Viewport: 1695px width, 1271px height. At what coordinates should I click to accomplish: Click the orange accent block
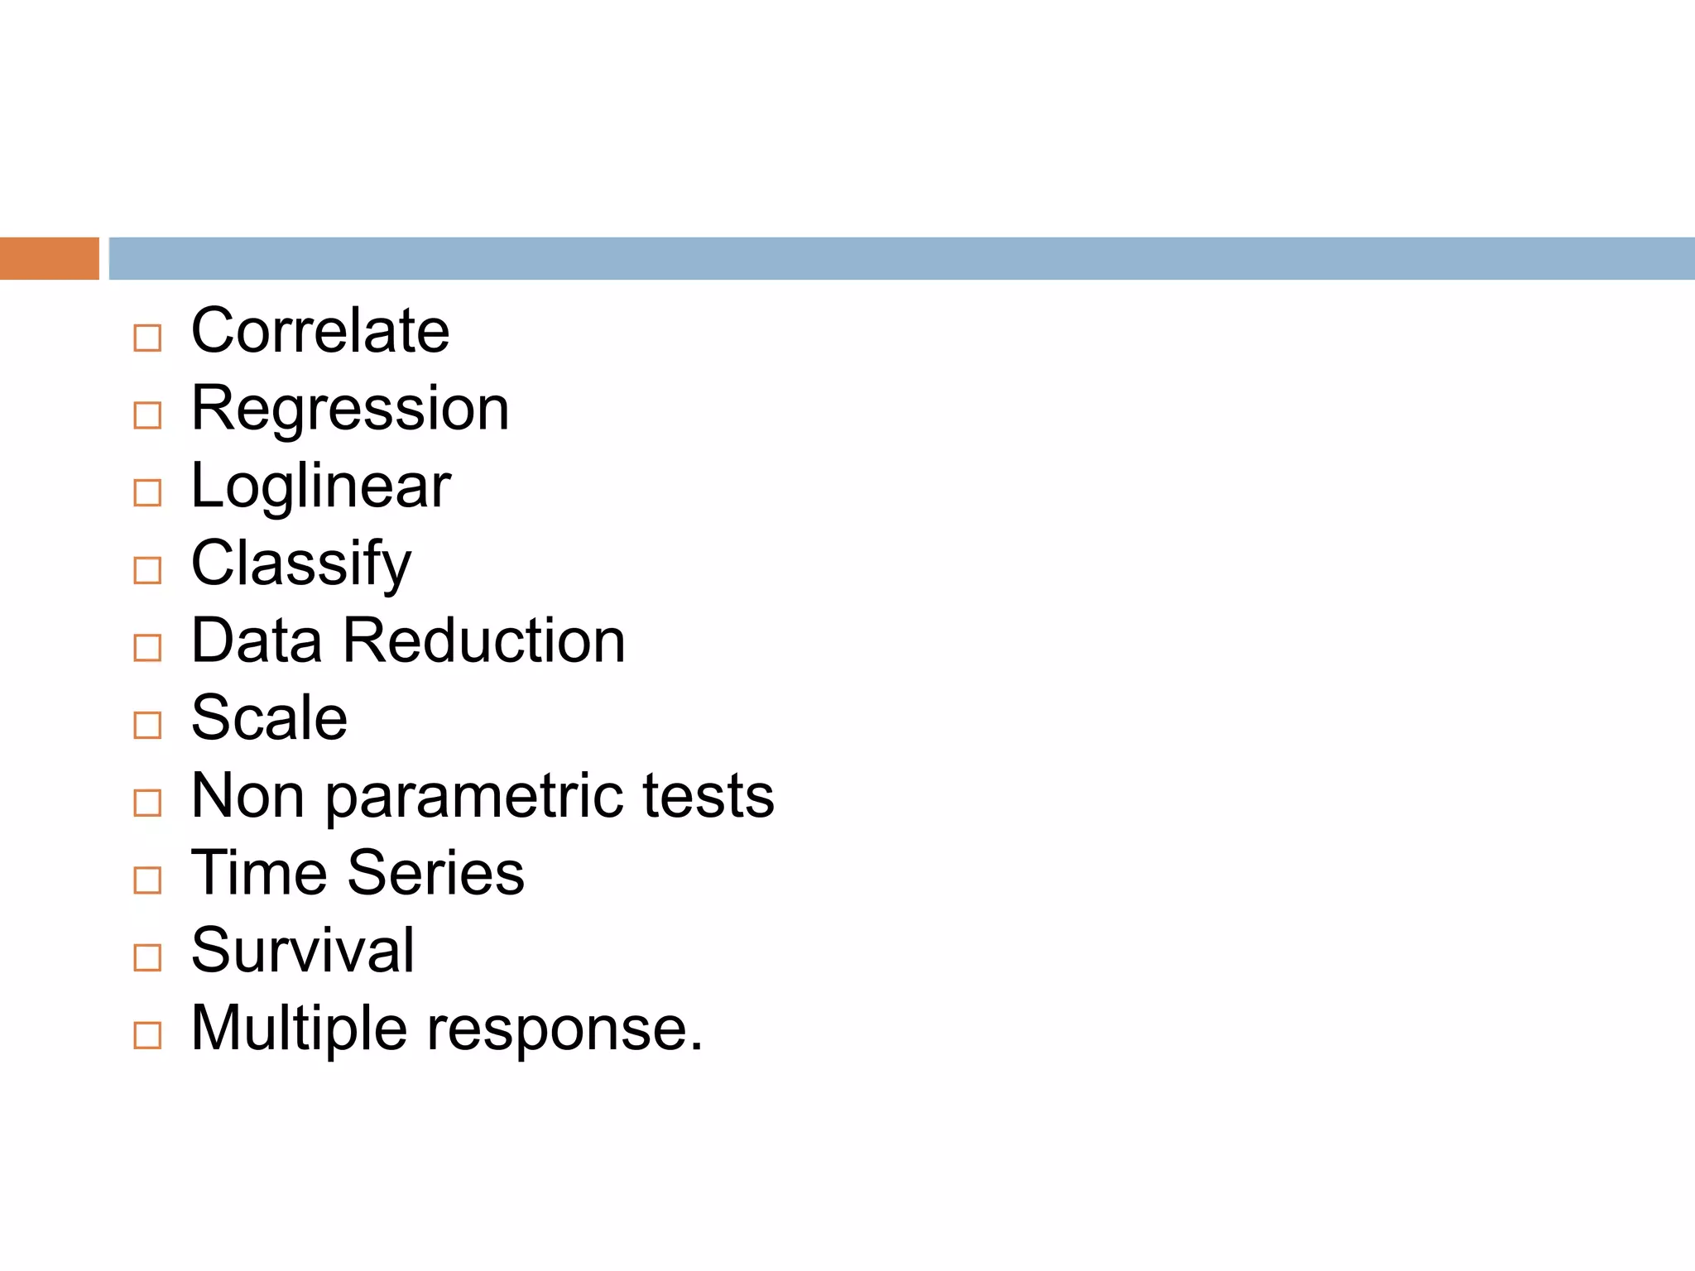(49, 258)
